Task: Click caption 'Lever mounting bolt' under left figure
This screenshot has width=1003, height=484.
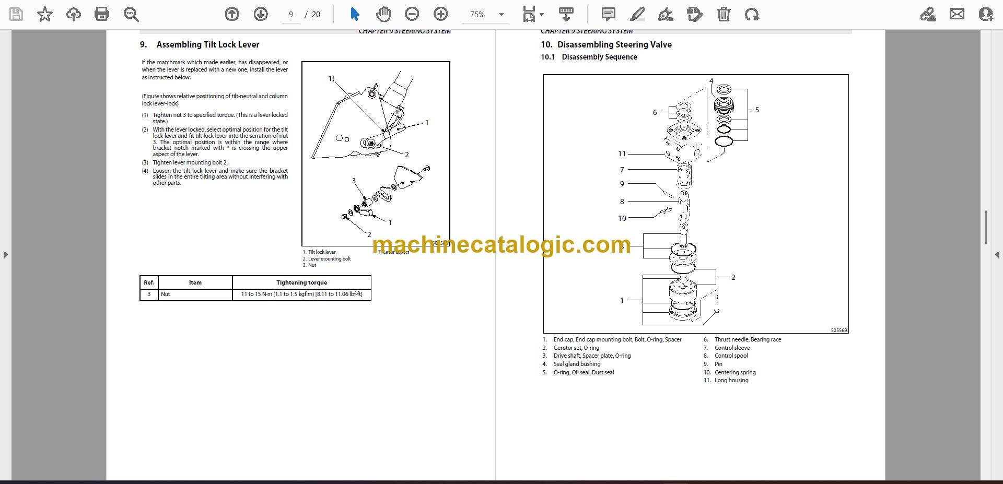Action: (329, 258)
